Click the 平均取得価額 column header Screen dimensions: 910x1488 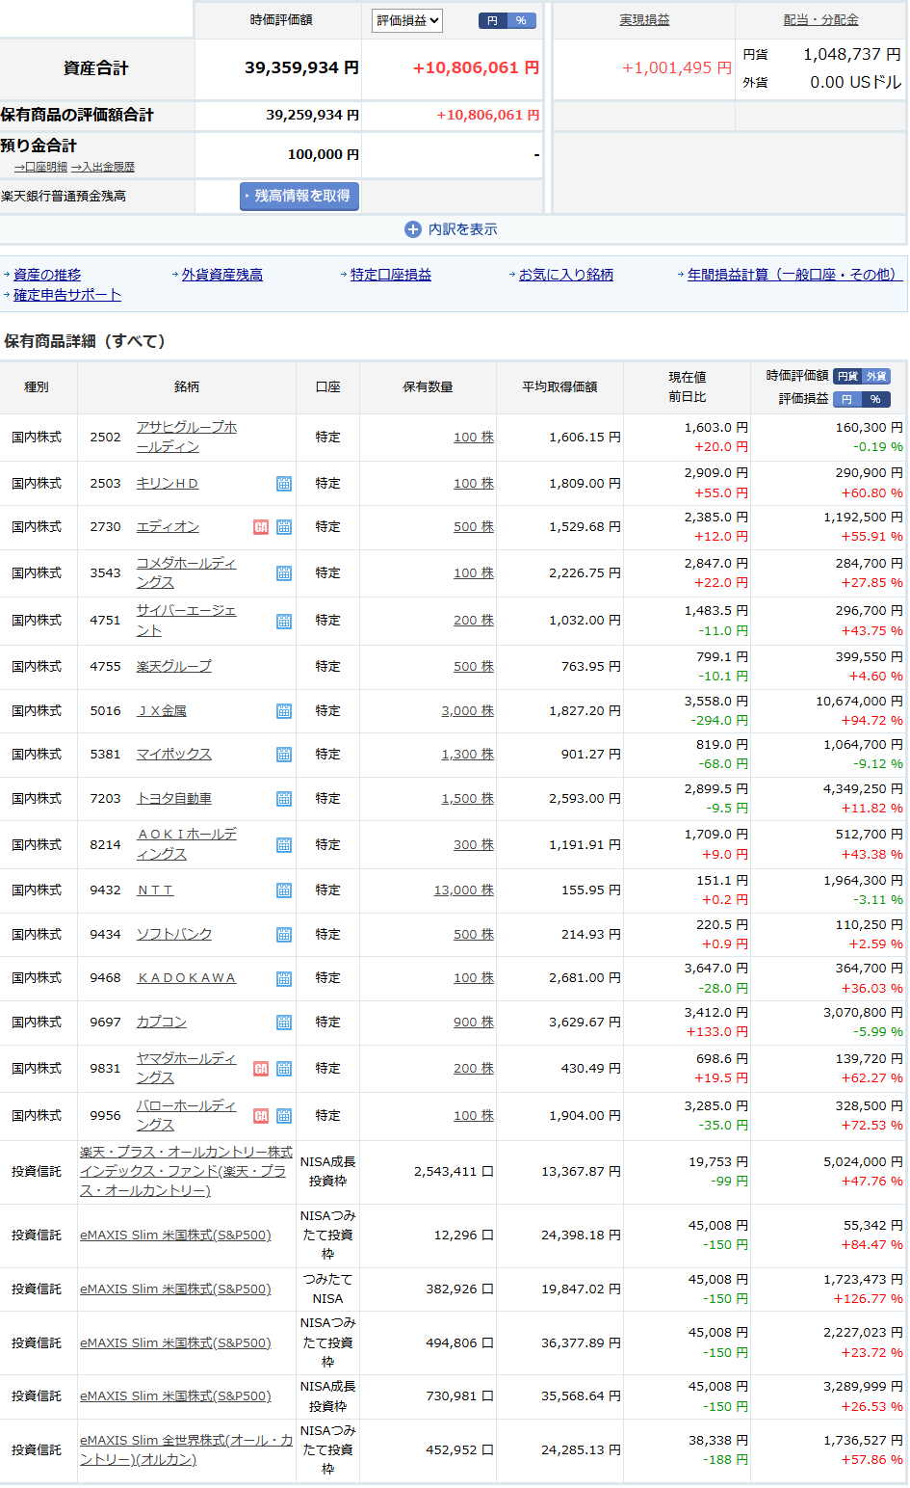point(559,387)
